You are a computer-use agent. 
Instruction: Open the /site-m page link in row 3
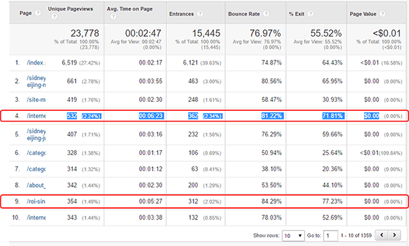point(36,100)
